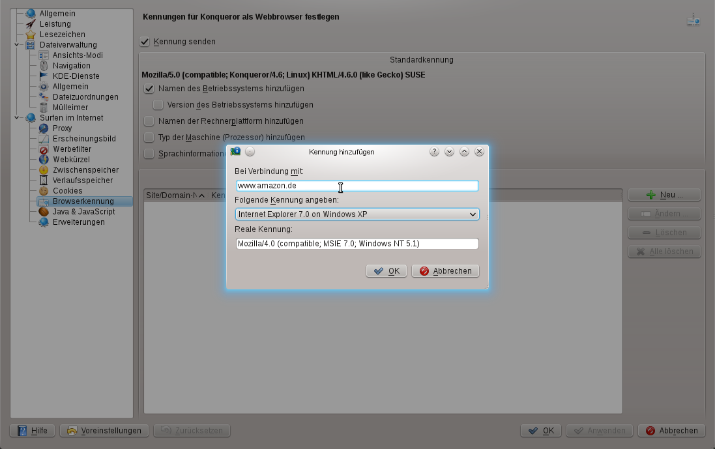715x449 pixels.
Task: Toggle the Kennung senden checkbox
Action: [145, 42]
